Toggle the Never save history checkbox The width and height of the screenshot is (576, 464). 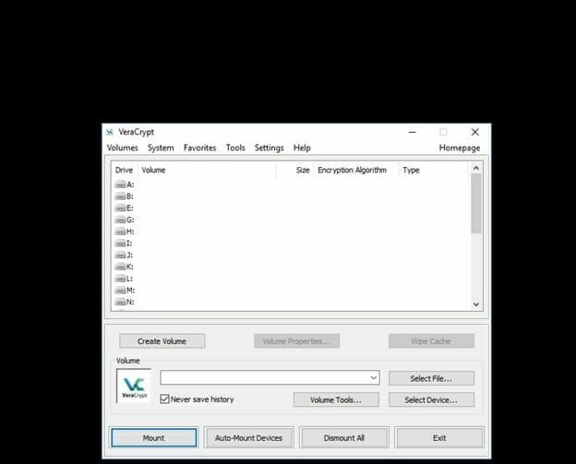(164, 399)
